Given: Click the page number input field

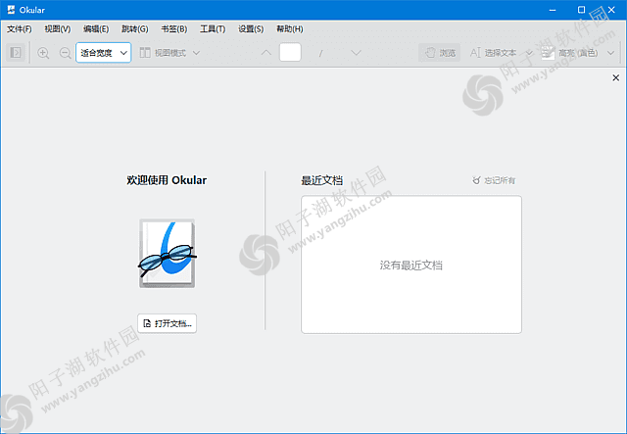Looking at the screenshot, I should point(290,52).
